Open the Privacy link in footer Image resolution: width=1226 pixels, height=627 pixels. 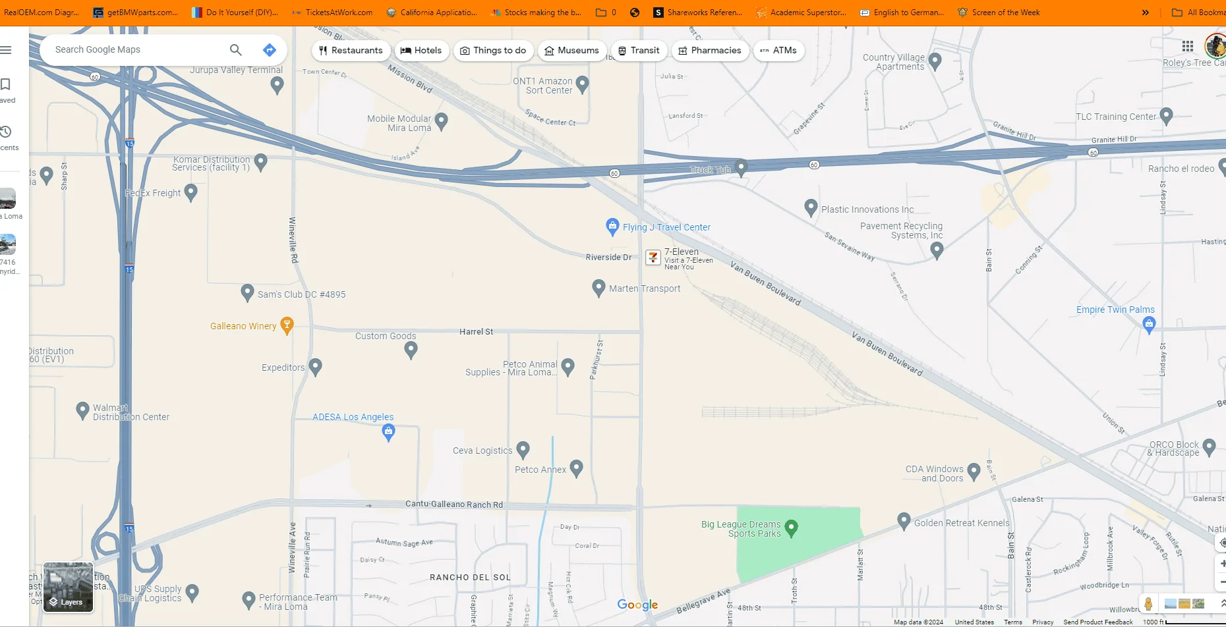pos(1043,622)
